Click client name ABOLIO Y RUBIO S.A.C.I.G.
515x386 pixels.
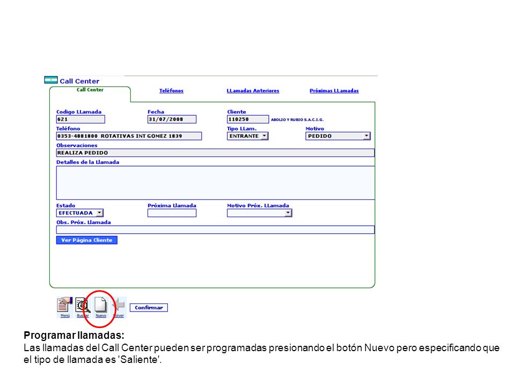coord(297,120)
